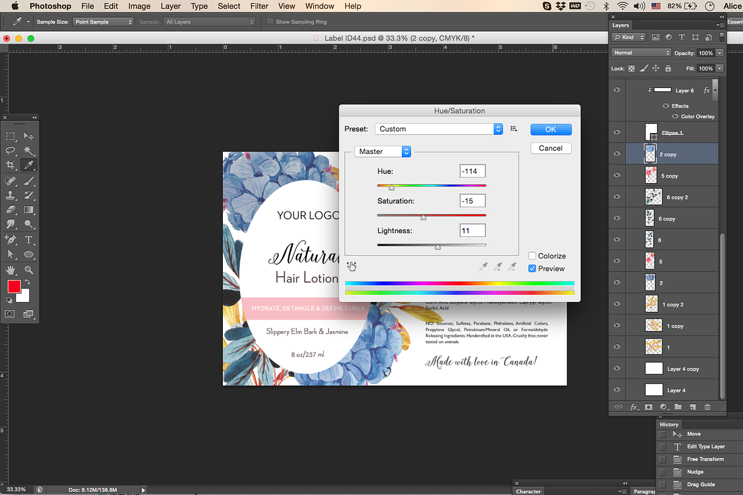Screen dimensions: 743x495
Task: Select the Crop tool
Action: tap(11, 165)
